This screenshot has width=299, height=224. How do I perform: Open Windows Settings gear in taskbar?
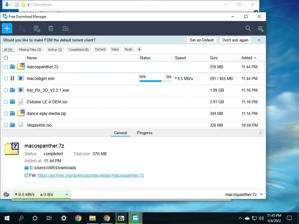pos(64,218)
